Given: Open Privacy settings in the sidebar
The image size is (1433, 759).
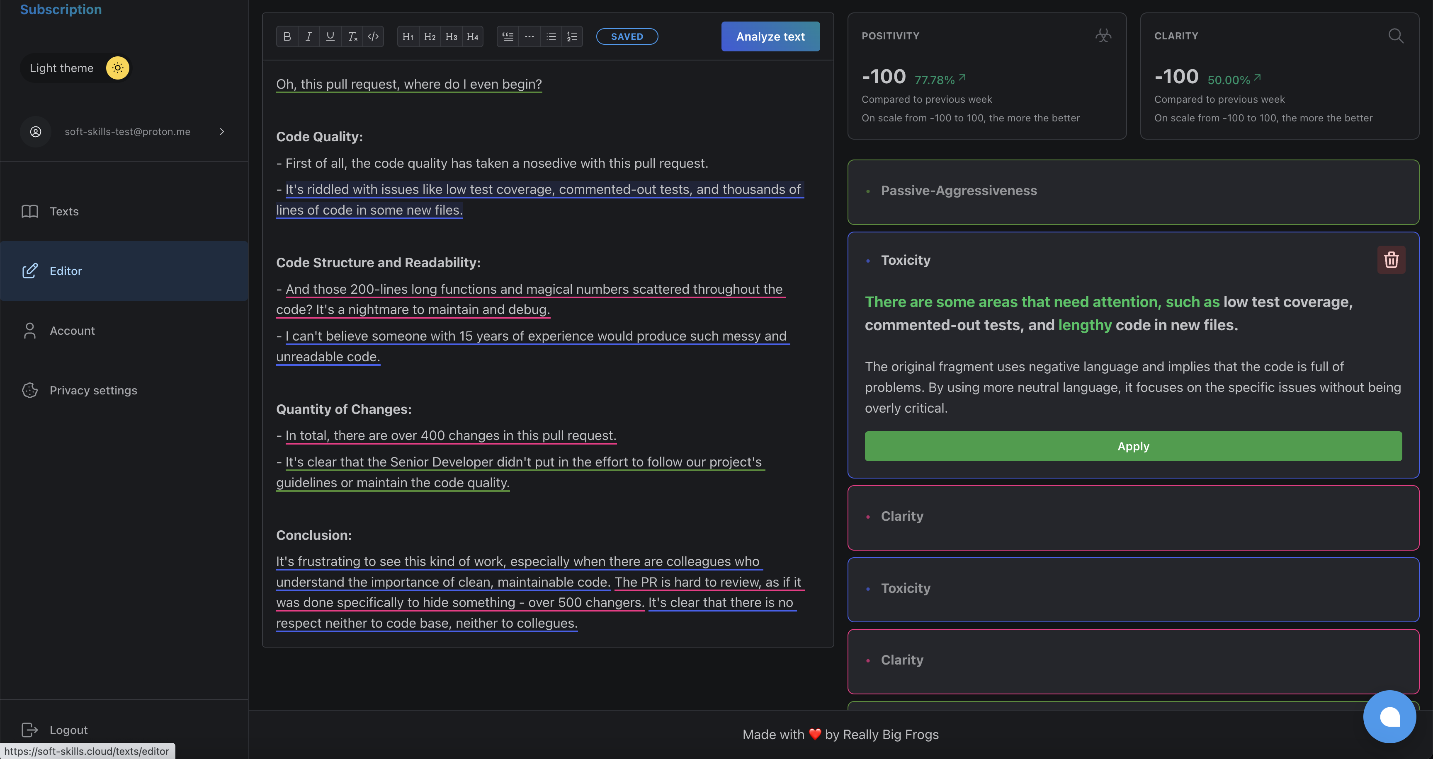Looking at the screenshot, I should (x=124, y=391).
